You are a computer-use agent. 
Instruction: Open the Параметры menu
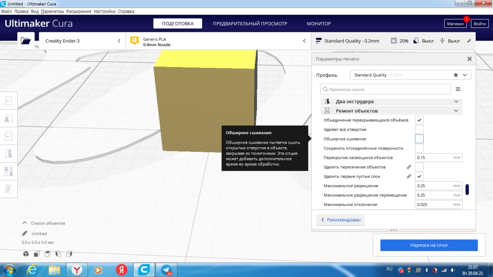pyautogui.click(x=52, y=12)
